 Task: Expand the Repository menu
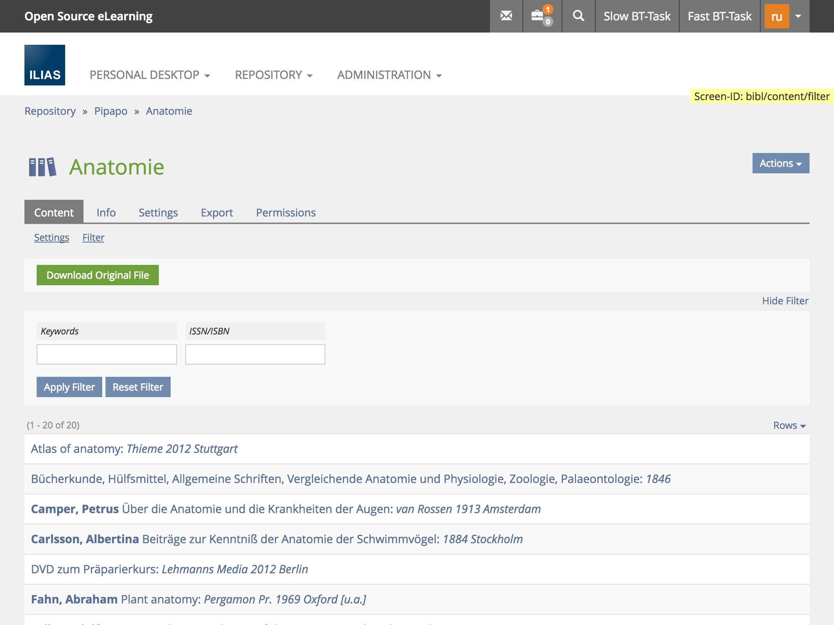(x=274, y=75)
